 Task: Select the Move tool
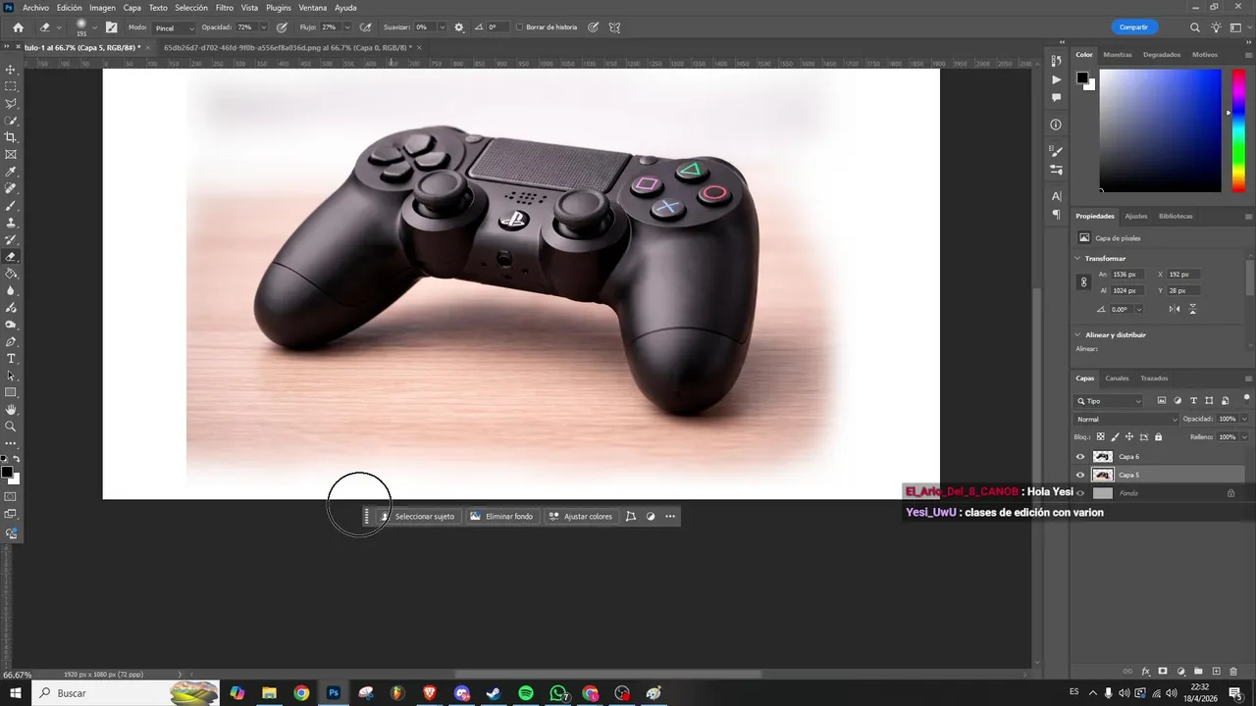(x=11, y=70)
